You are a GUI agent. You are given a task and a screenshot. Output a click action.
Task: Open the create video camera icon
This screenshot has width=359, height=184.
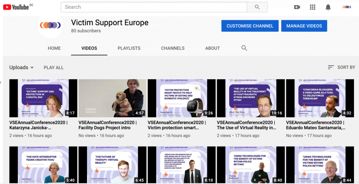[x=297, y=7]
